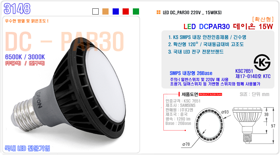Select the green color swatch
The image size is (280, 155).
136,11
